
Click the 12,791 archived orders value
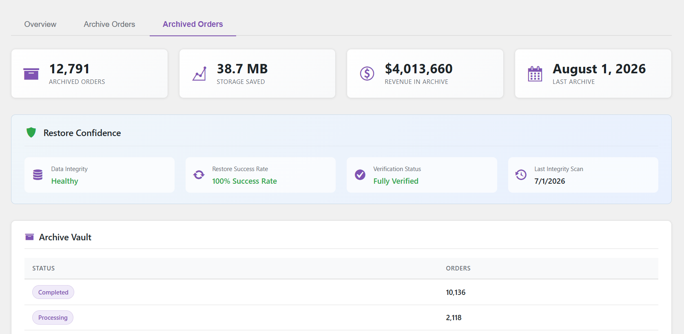coord(69,68)
